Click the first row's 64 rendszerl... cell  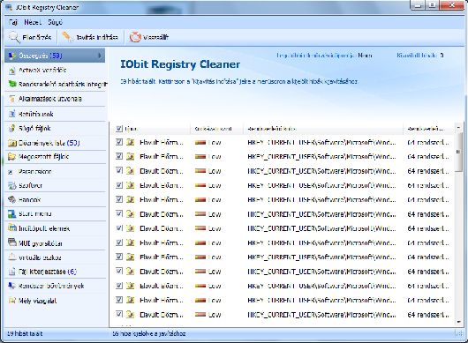(x=428, y=143)
